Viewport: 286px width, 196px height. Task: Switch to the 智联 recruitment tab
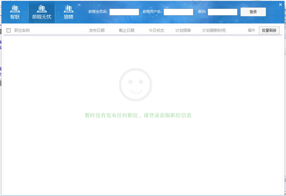point(15,12)
